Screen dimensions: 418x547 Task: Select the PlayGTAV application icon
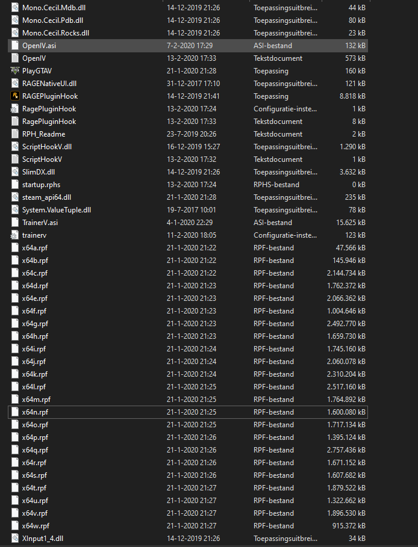coord(14,71)
